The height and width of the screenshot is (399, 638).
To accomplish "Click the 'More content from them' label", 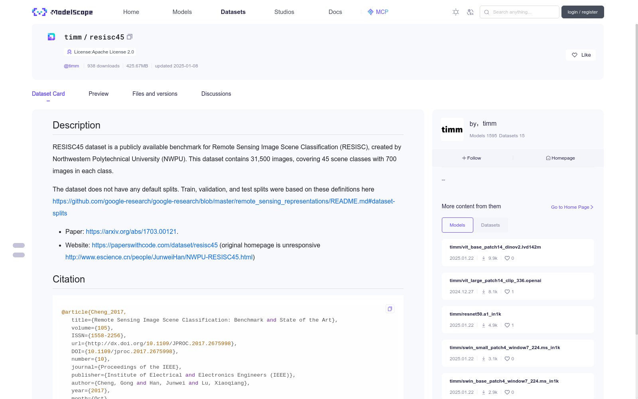I will [x=471, y=206].
